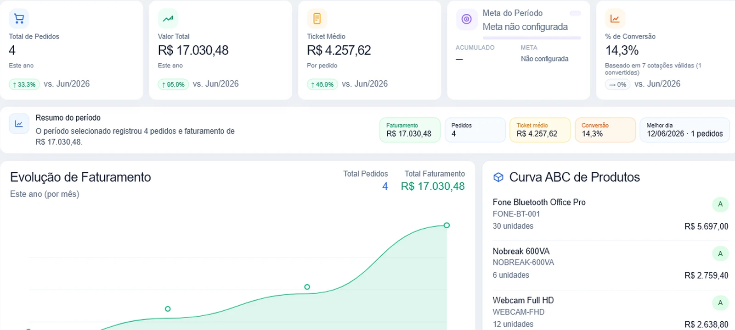Screen dimensions: 735x330
Task: Click the 12 unidades quantity text
Action: tap(513, 324)
